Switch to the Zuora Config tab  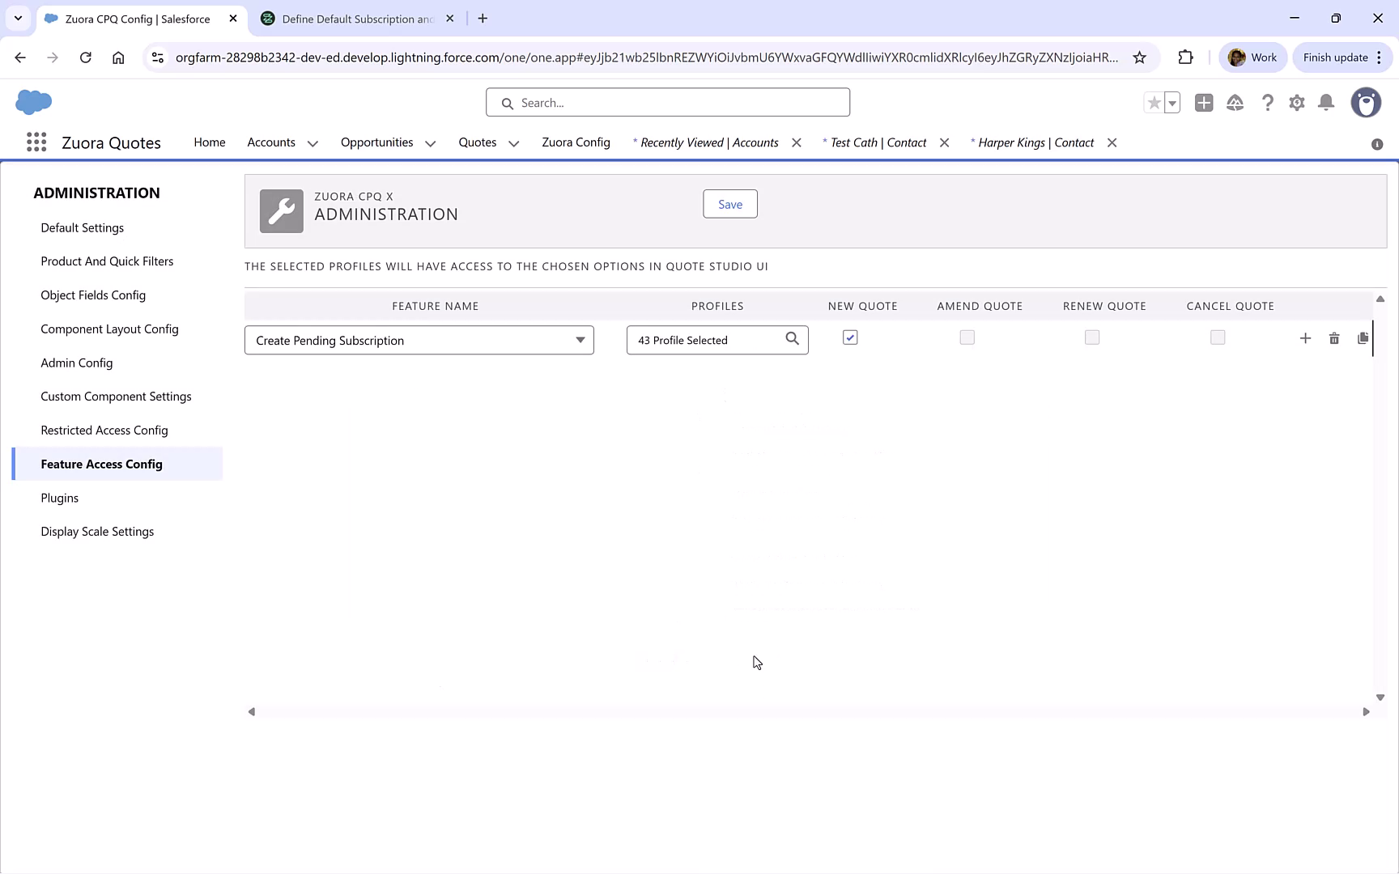pos(576,142)
